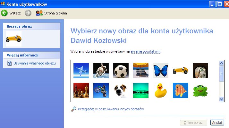
Task: Select the beach chairs picture
Action: tap(141, 71)
